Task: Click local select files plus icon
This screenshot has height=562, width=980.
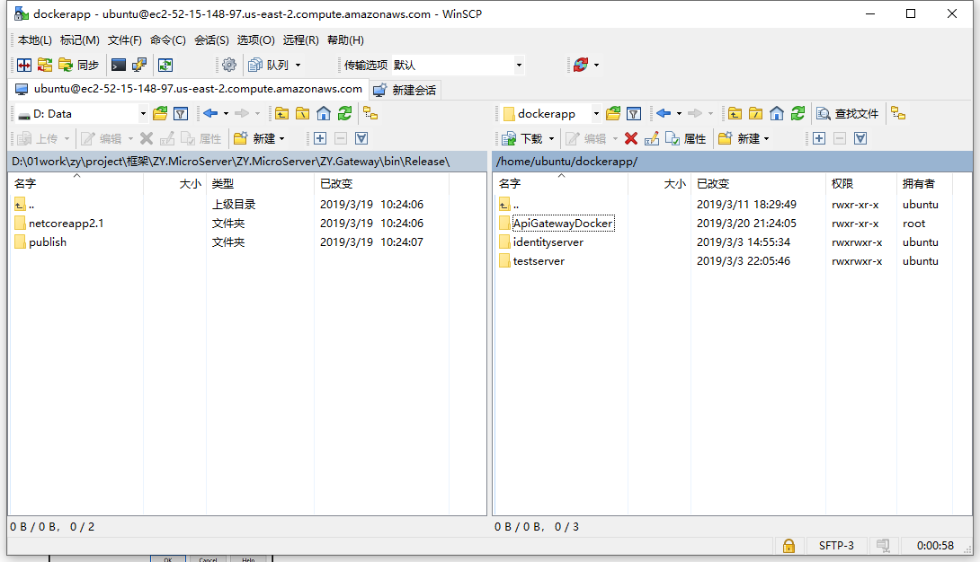Action: [x=320, y=138]
